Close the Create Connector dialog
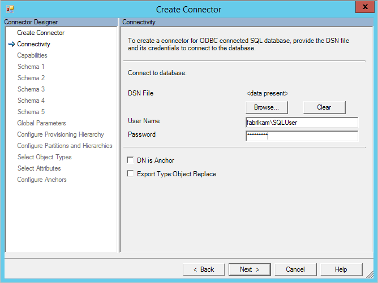Image resolution: width=378 pixels, height=283 pixels. point(365,7)
